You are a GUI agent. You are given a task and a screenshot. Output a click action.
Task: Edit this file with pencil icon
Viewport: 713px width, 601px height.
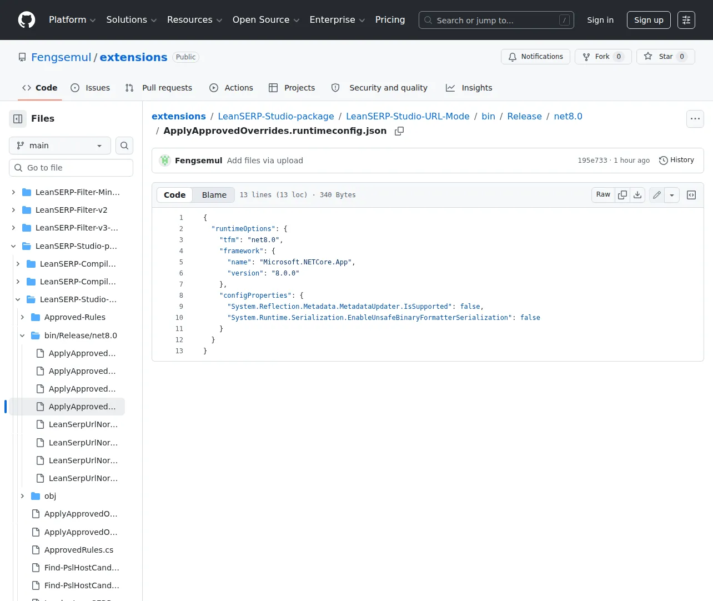click(x=657, y=195)
